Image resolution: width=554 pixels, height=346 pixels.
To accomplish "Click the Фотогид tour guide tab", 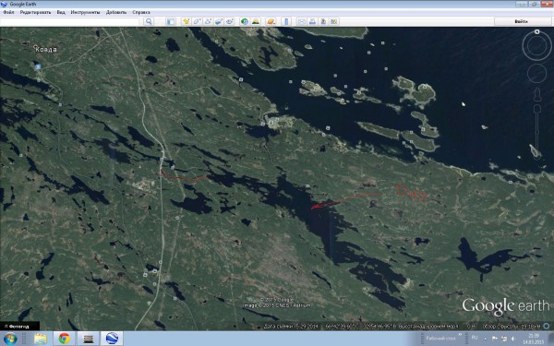I will pos(19,327).
